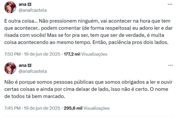Click the 7:50 PM timestamp

[x=13, y=54]
